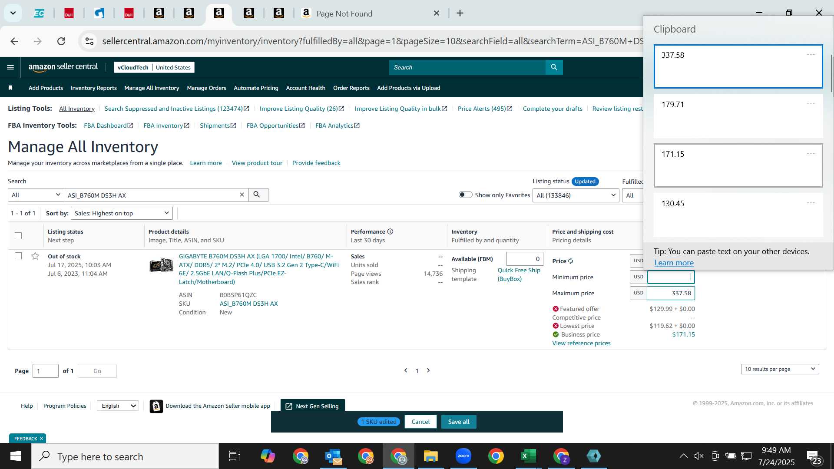Close the FEEDBACK tab
Viewport: 834px width, 469px height.
point(41,439)
